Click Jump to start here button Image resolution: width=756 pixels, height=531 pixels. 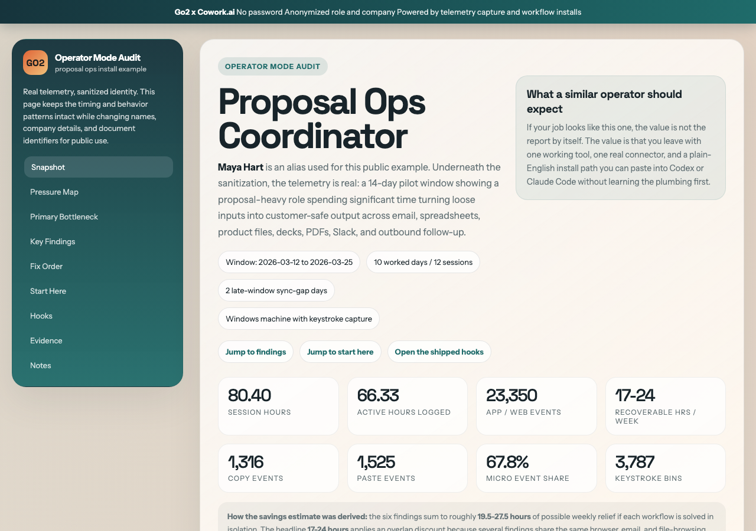340,352
